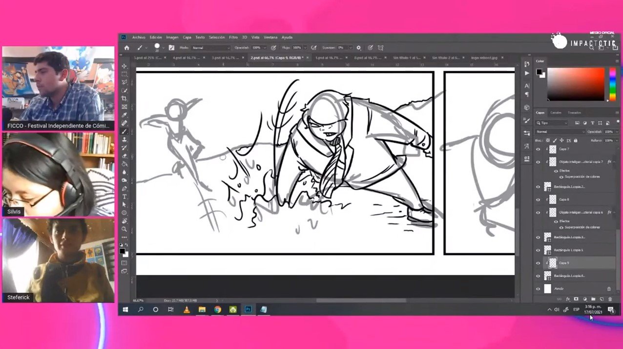The image size is (623, 349).
Task: Select the Eraser tool
Action: click(x=124, y=155)
